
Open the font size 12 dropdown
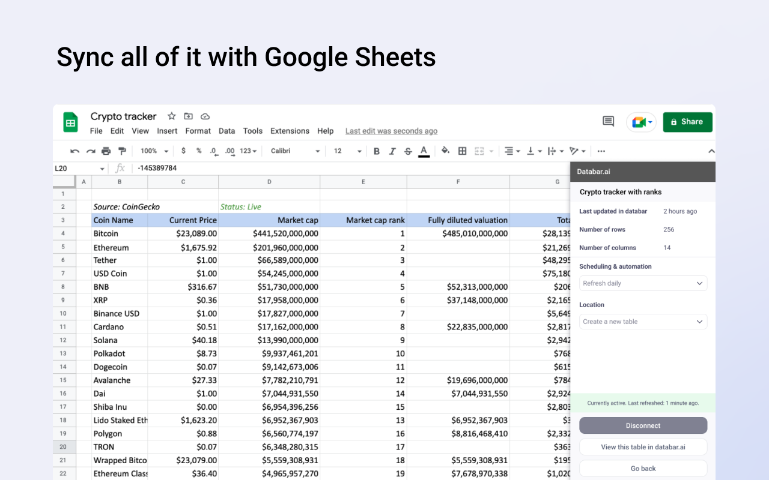(x=348, y=151)
